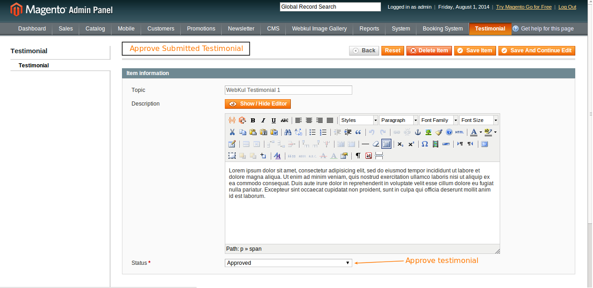Click the Indent icon
The height and width of the screenshot is (288, 593).
tap(348, 132)
